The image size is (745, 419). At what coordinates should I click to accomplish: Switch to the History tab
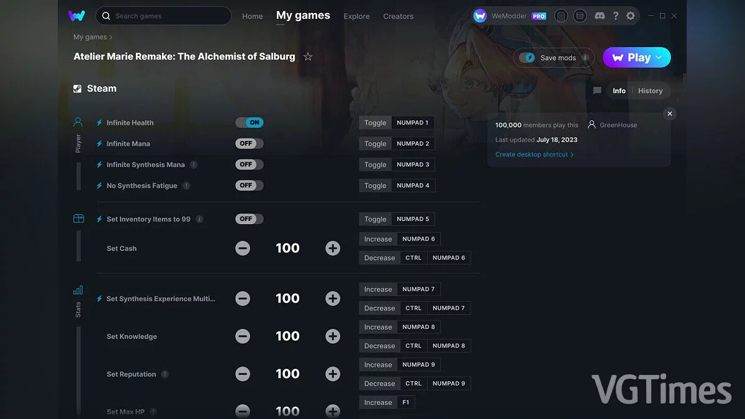pos(650,91)
